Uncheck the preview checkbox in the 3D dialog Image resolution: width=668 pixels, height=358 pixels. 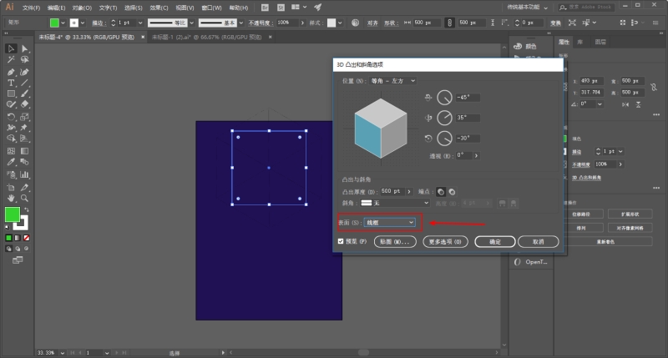pos(341,241)
